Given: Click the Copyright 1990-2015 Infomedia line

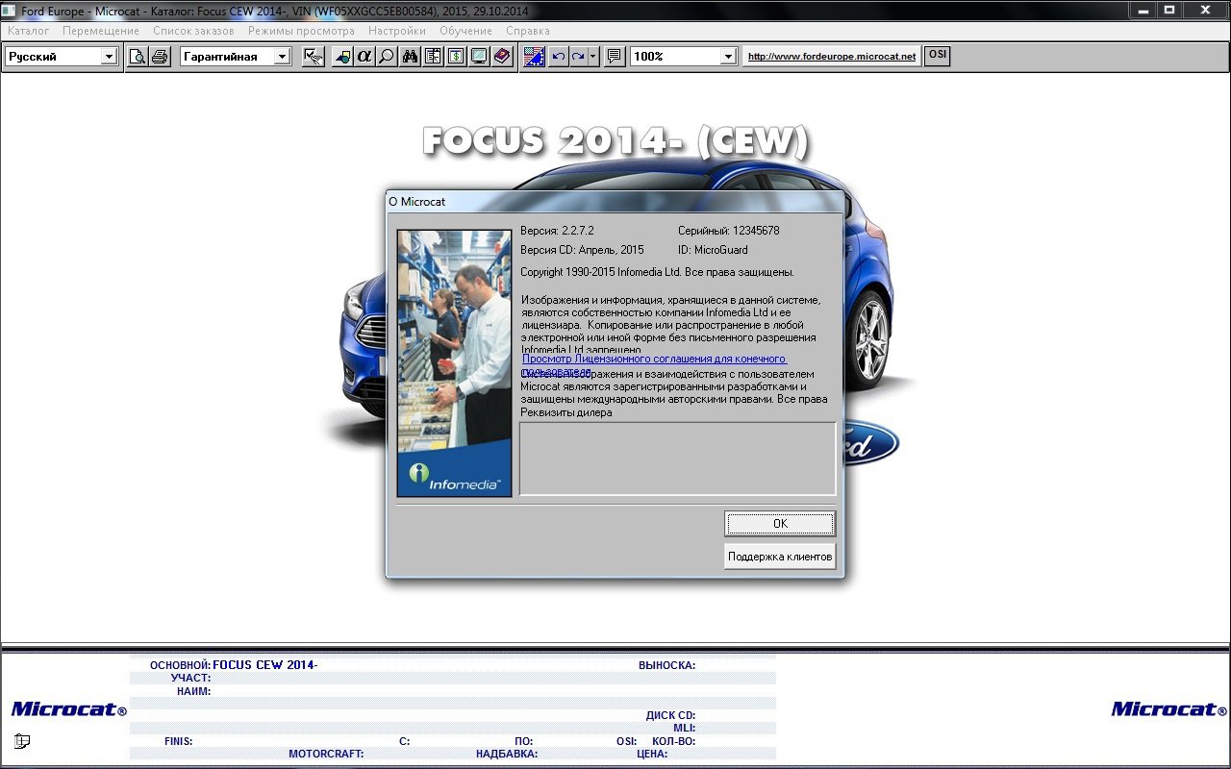Looking at the screenshot, I should click(x=657, y=272).
